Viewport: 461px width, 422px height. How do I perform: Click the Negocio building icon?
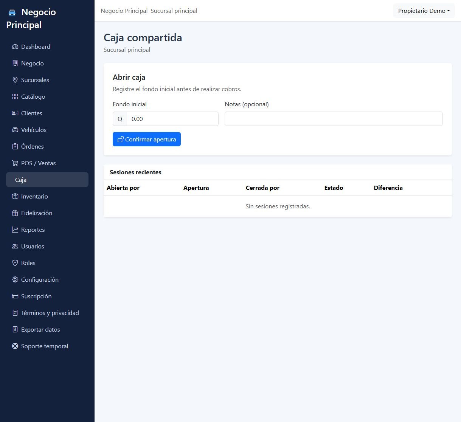click(15, 64)
